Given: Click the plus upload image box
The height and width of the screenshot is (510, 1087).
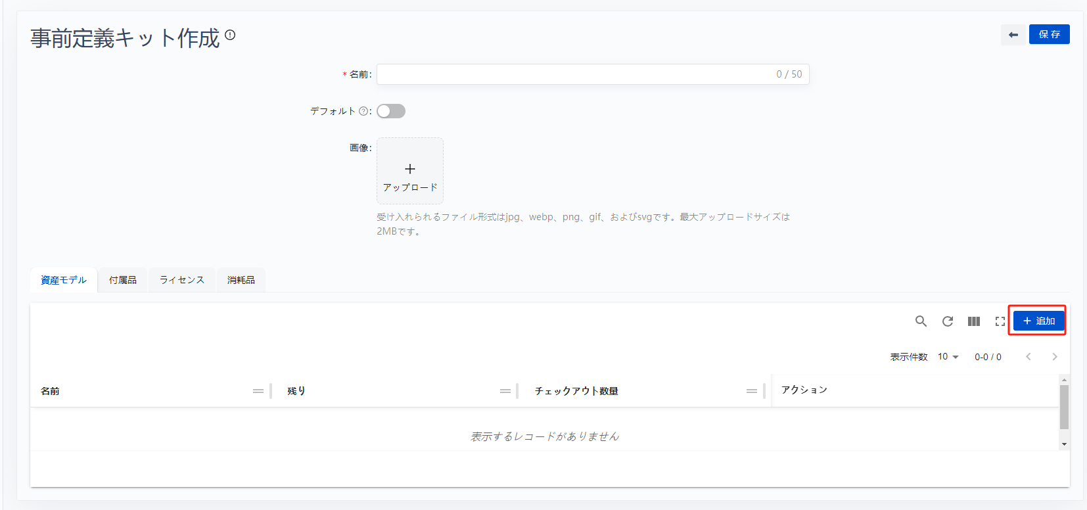Looking at the screenshot, I should click(410, 171).
